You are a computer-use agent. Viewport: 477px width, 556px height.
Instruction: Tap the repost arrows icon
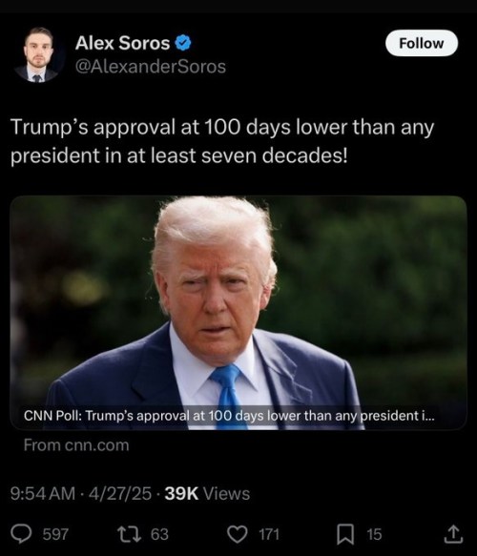click(x=130, y=534)
